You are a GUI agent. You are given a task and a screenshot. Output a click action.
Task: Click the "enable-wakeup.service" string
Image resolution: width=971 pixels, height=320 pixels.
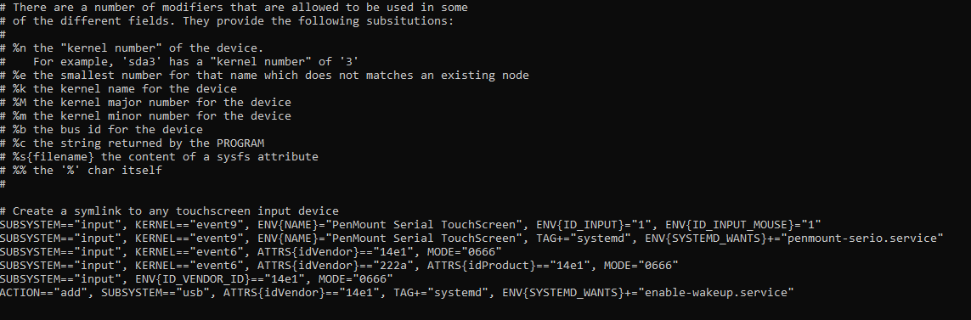(716, 293)
